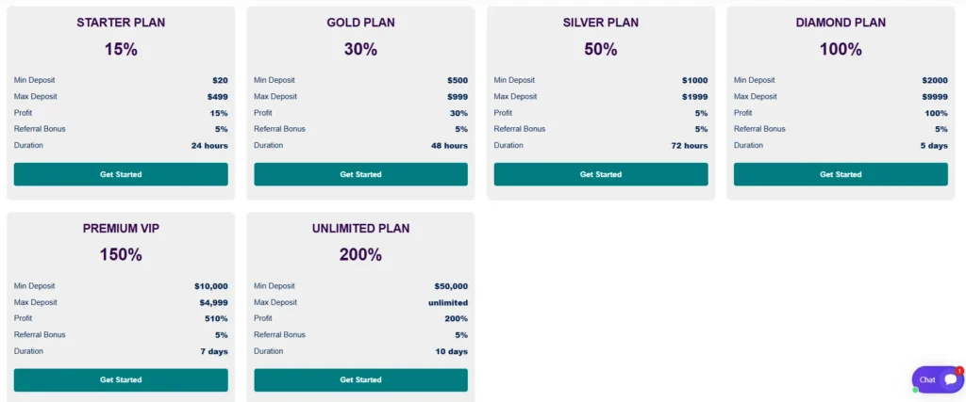The height and width of the screenshot is (402, 966).
Task: Select the DIAMOND PLAN heading
Action: (x=841, y=23)
